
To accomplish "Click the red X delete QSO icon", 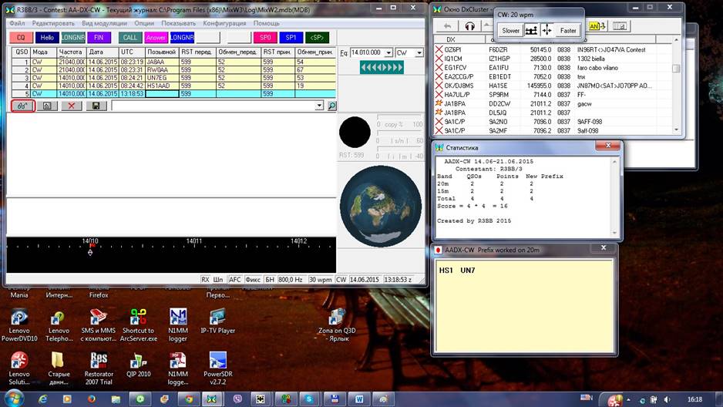I will coord(71,106).
